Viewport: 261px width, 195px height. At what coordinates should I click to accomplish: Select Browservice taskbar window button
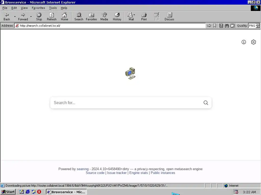click(67, 192)
